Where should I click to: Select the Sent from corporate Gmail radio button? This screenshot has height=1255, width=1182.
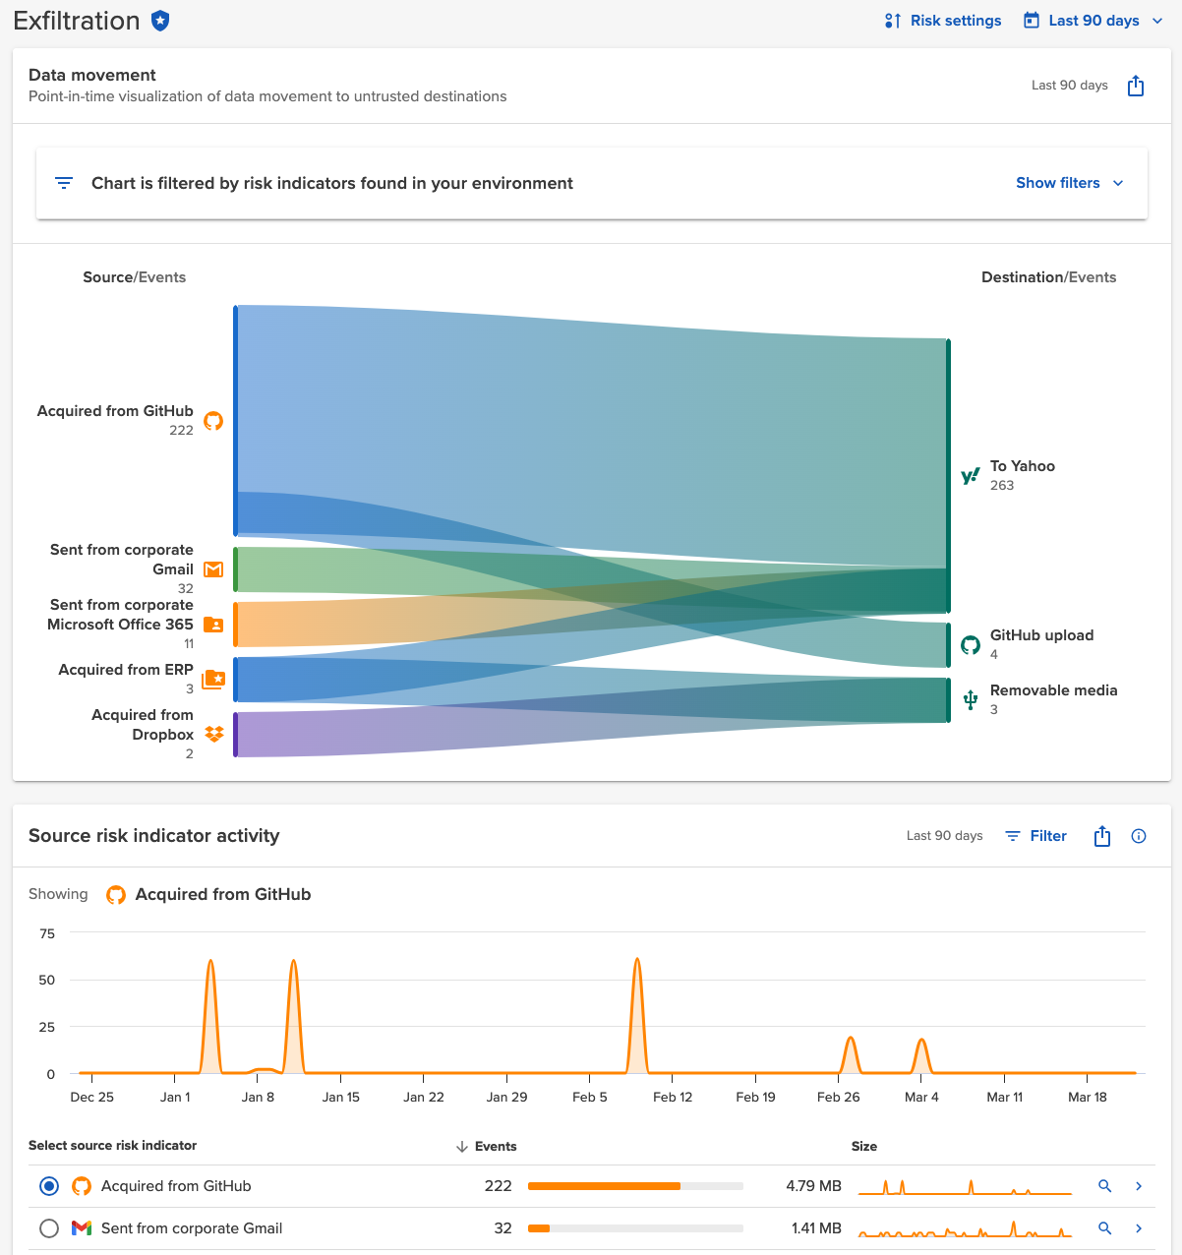49,1228
